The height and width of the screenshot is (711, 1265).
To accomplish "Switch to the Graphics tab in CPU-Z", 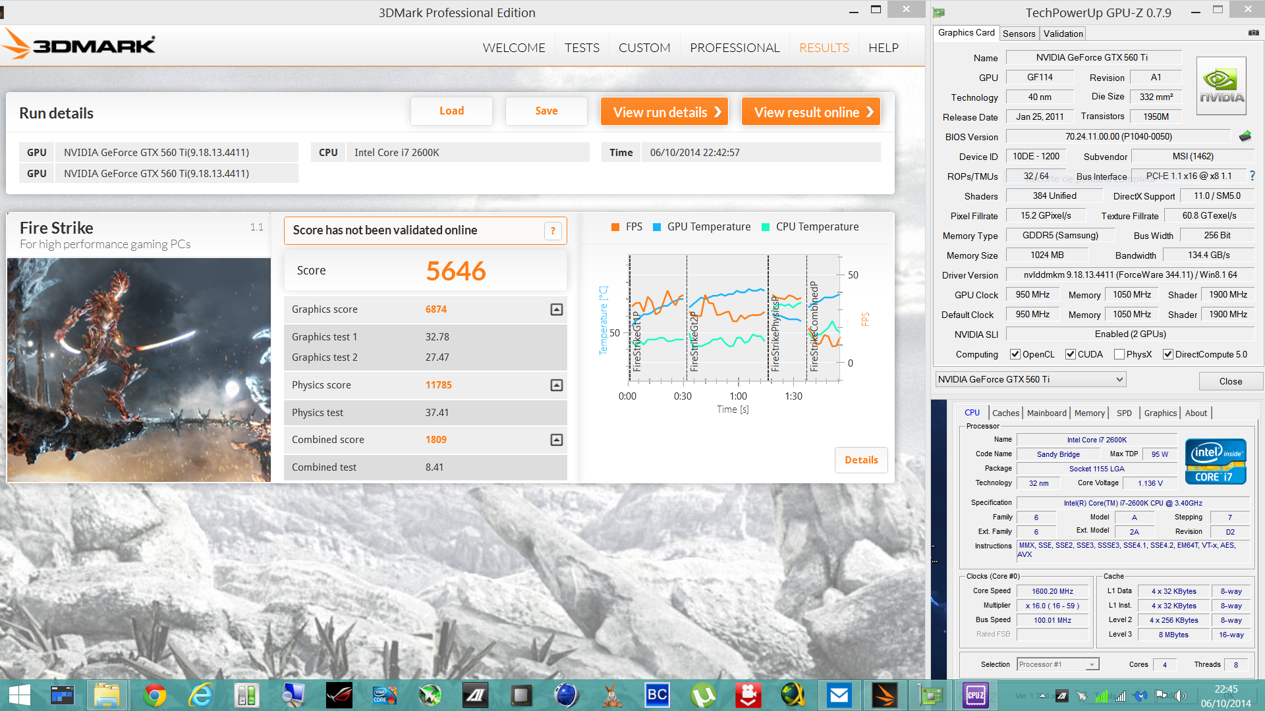I will [x=1160, y=413].
